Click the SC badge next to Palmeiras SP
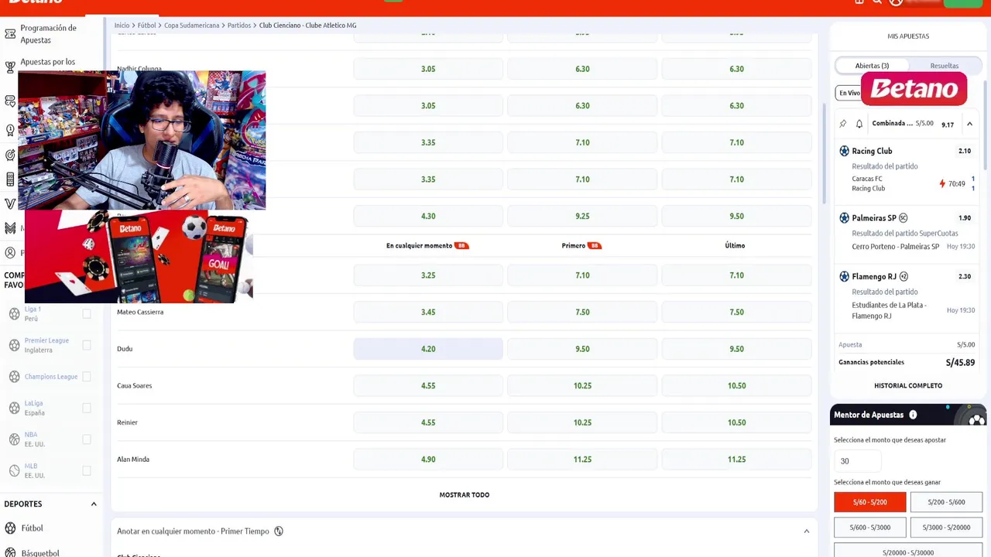Screen dimensions: 991x557 [x=903, y=218]
